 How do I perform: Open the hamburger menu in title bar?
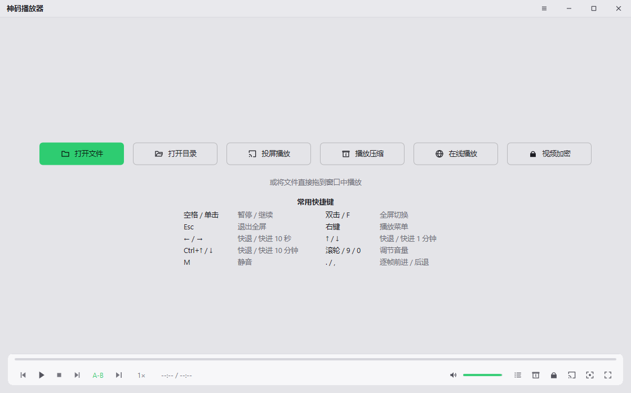544,8
